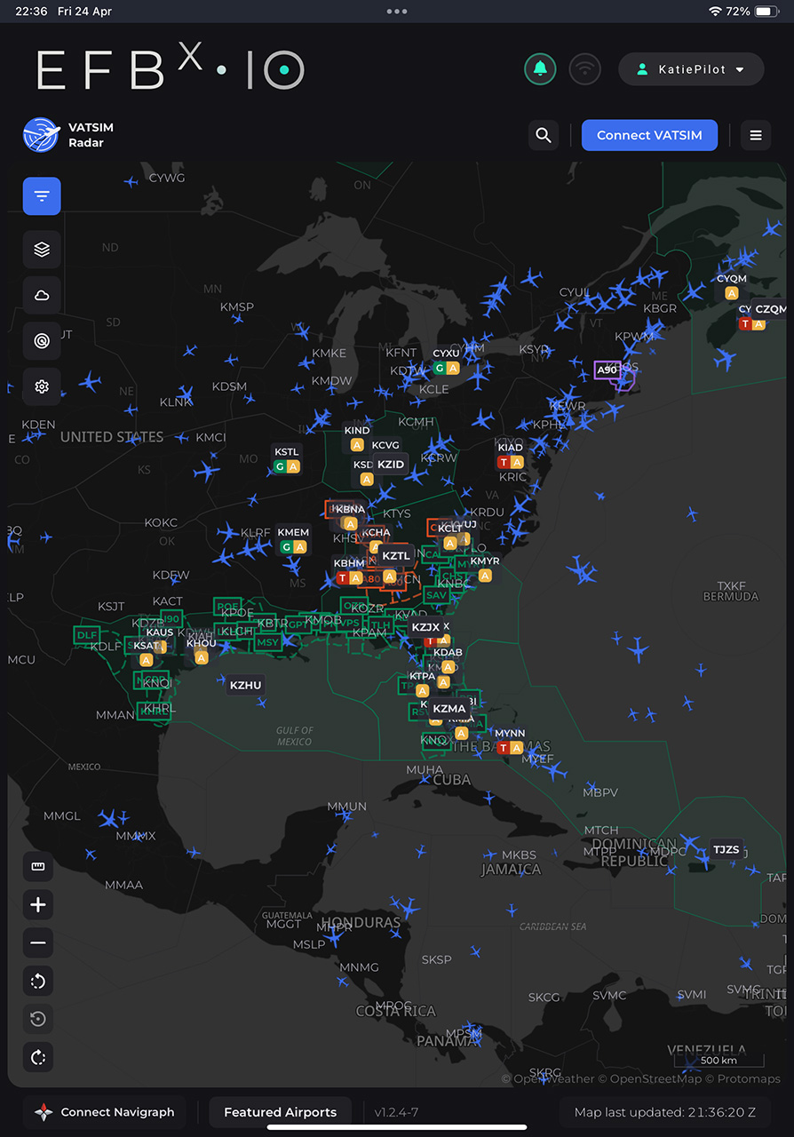Tap the three-dot multitasking control

pos(397,12)
